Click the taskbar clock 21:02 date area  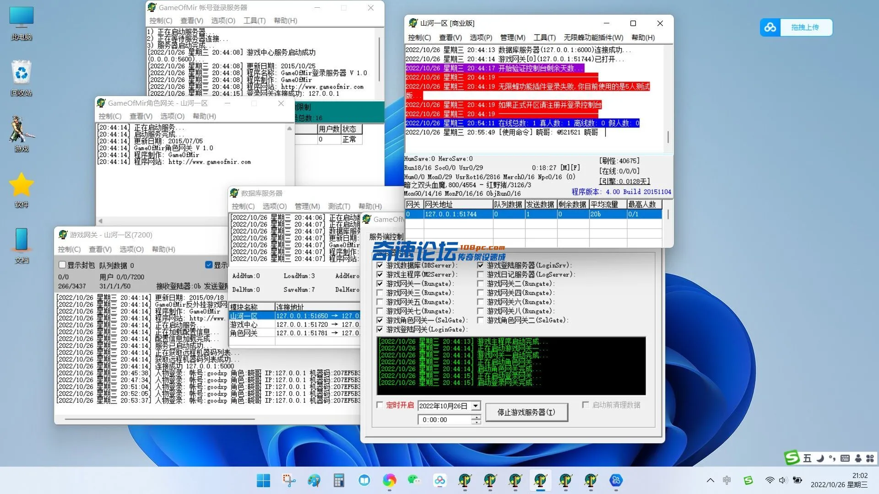click(x=839, y=480)
